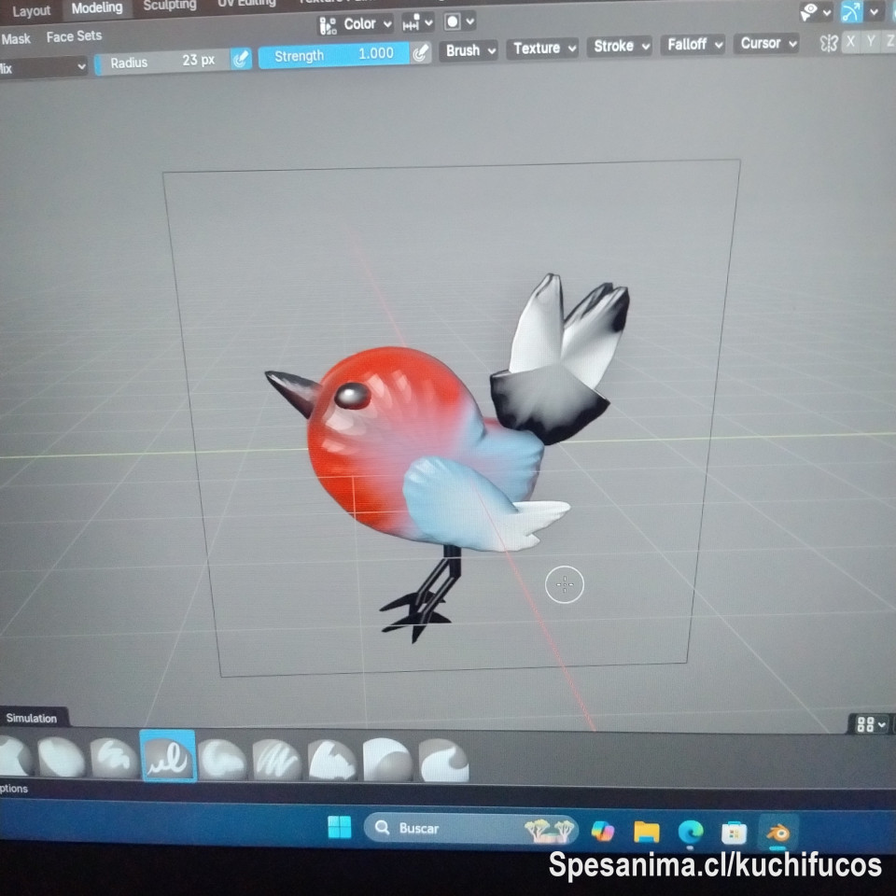The image size is (896, 896).
Task: Open the Brush settings popover button
Action: 468,49
